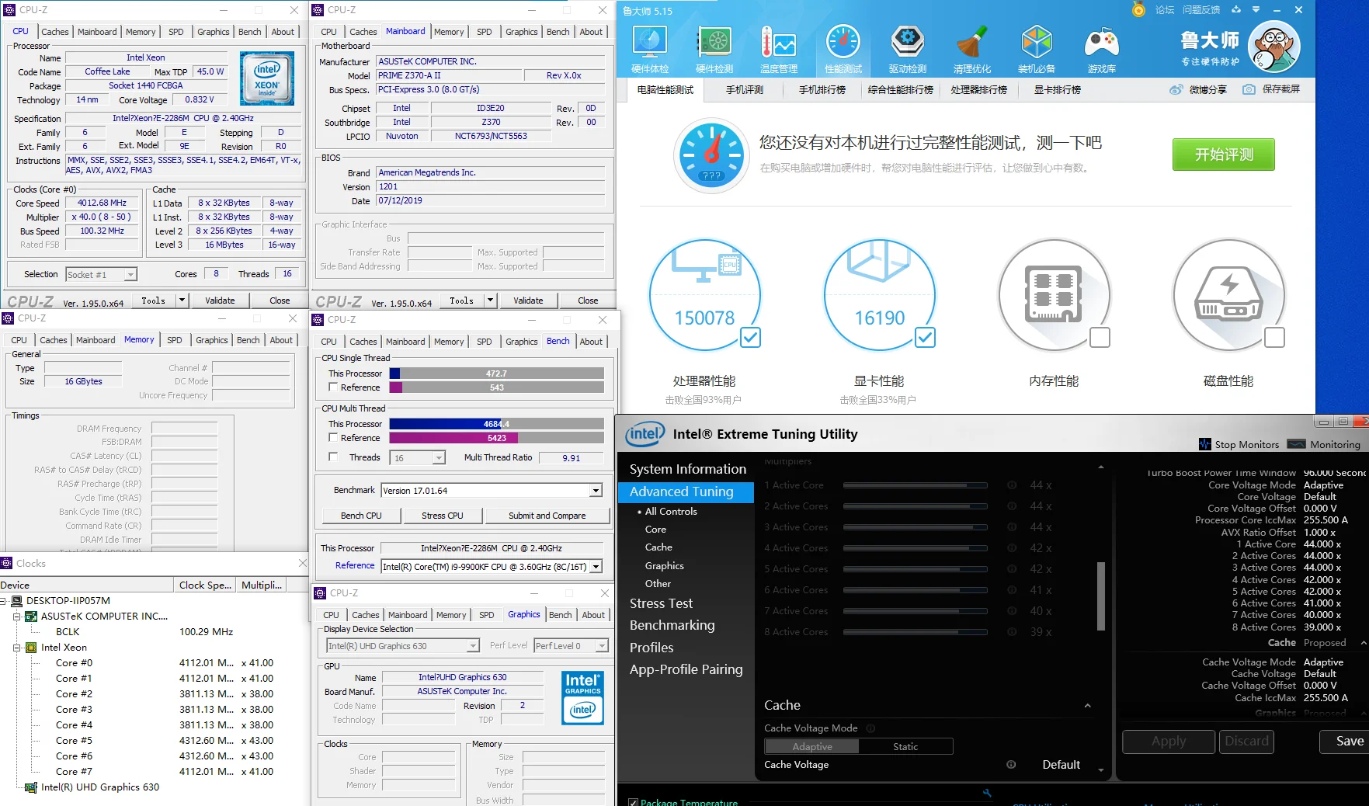Select the hardware detection chip icon
This screenshot has width=1369, height=806.
[x=714, y=48]
